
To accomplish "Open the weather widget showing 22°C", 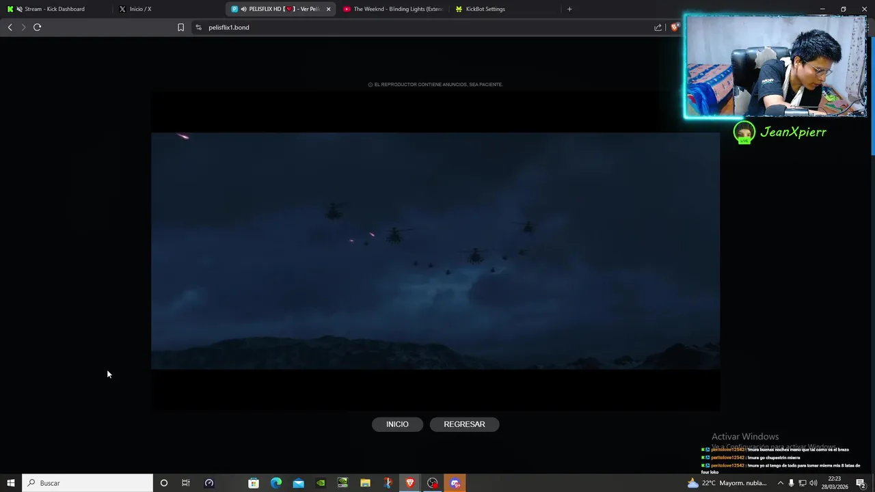I will tap(727, 483).
